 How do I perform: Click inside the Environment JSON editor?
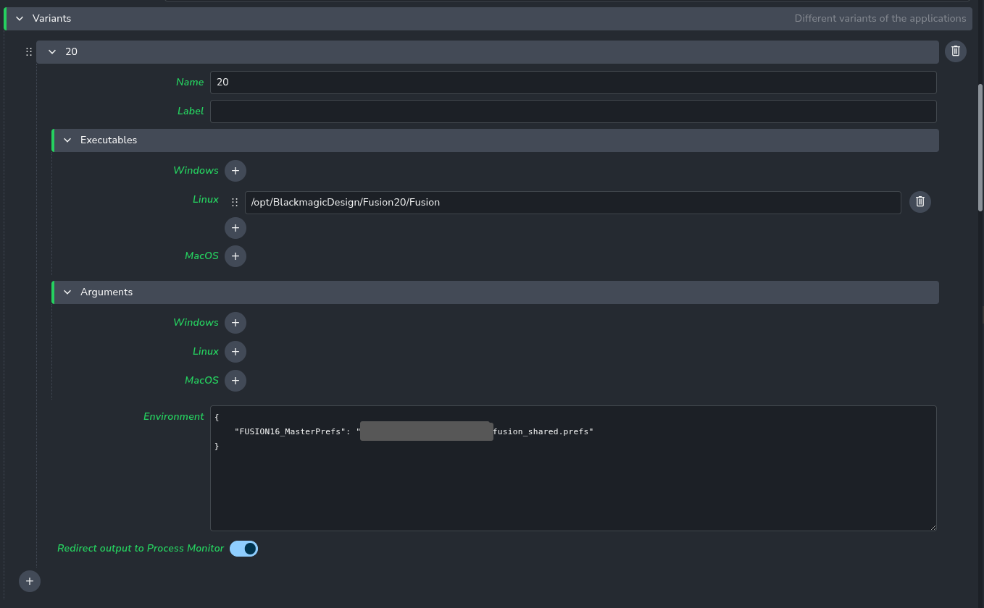tap(572, 485)
